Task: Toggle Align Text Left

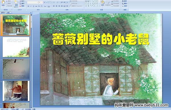Action: pos(54,6)
